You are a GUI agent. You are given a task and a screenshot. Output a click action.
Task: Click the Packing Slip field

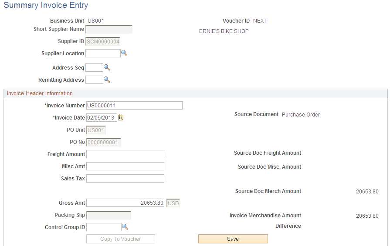click(109, 215)
